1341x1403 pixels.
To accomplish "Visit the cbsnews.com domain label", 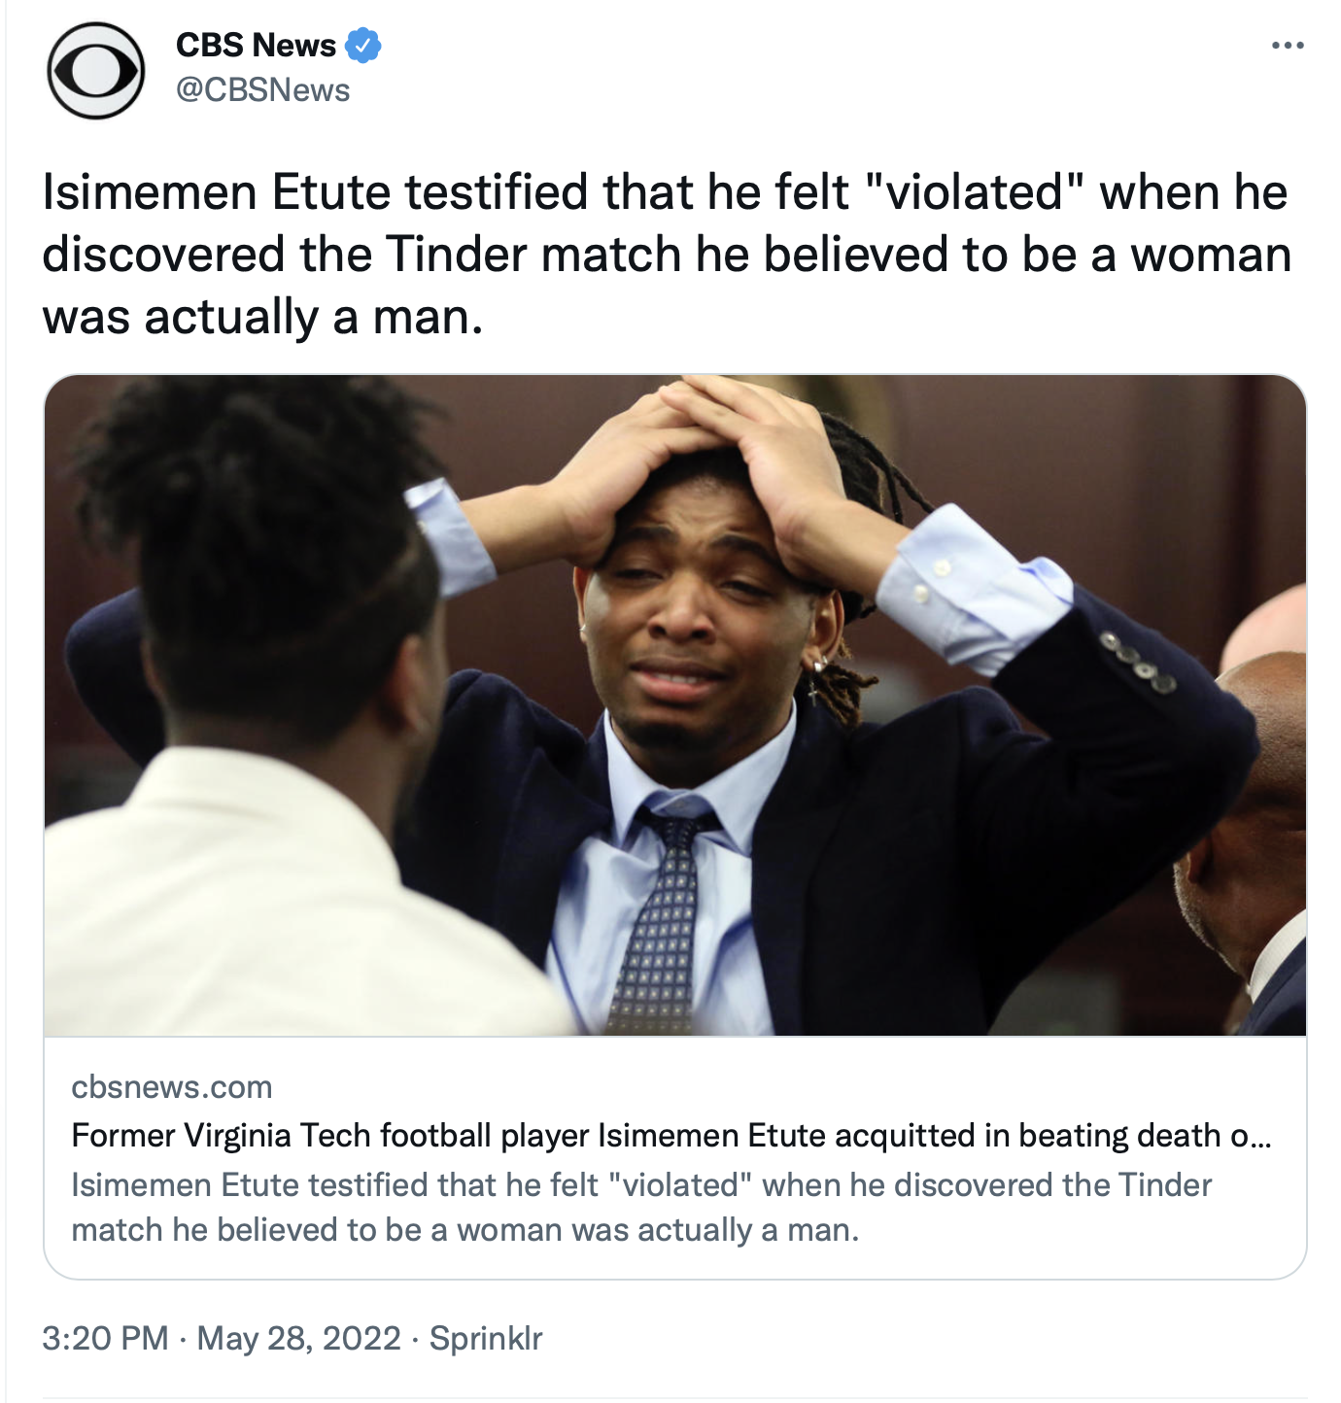I will (x=172, y=1086).
